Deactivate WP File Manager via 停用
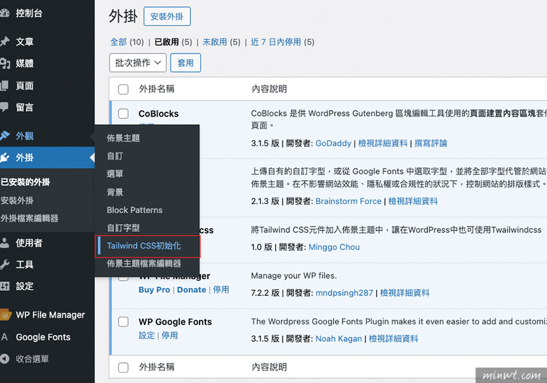 point(221,290)
